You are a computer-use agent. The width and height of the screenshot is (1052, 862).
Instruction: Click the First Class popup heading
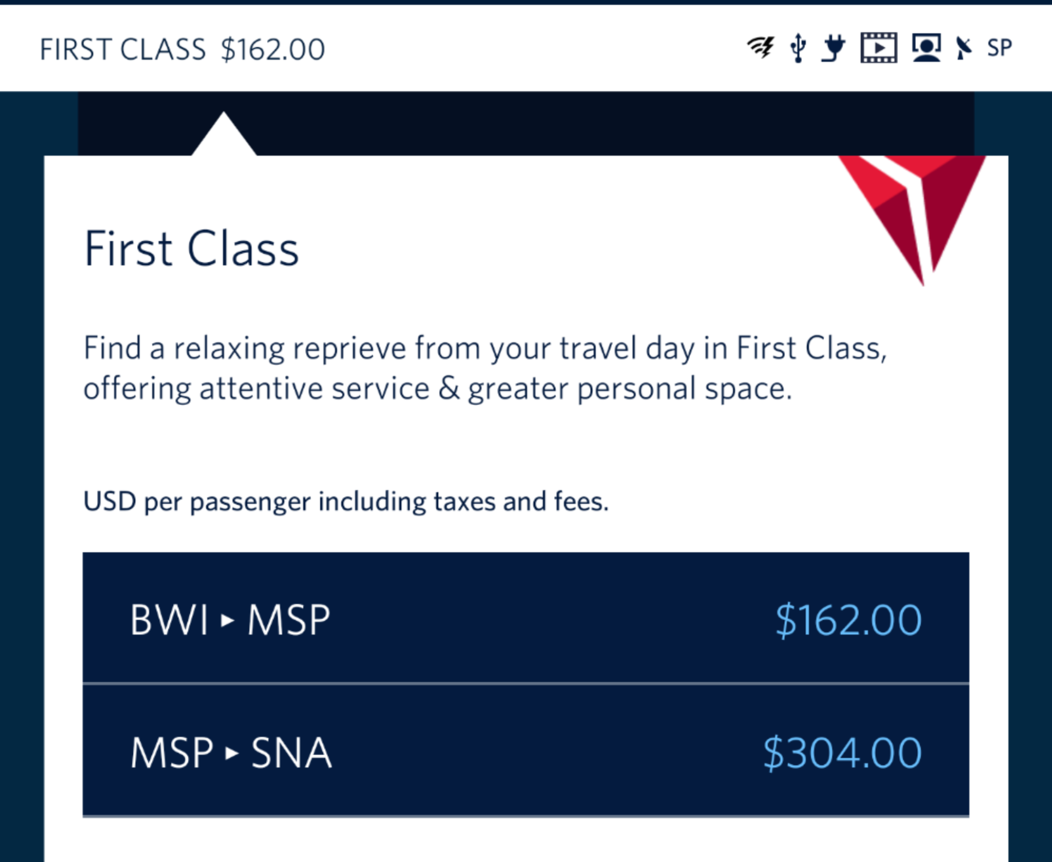191,249
